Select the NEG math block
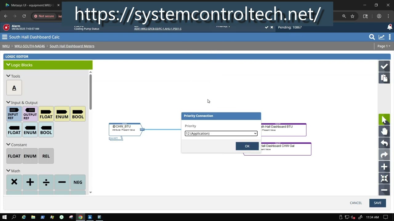Image resolution: width=394 pixels, height=221 pixels. click(x=78, y=182)
